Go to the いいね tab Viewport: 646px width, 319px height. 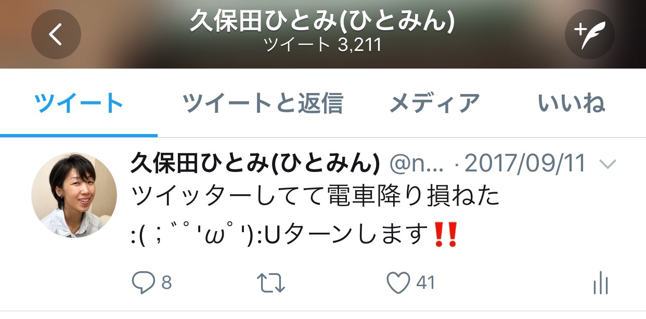(572, 104)
